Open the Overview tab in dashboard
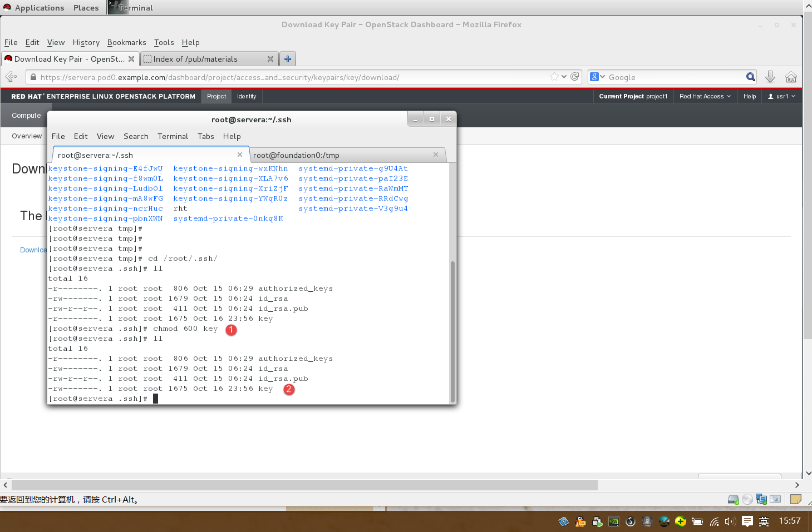Screen dimensions: 812x532 click(x=26, y=136)
